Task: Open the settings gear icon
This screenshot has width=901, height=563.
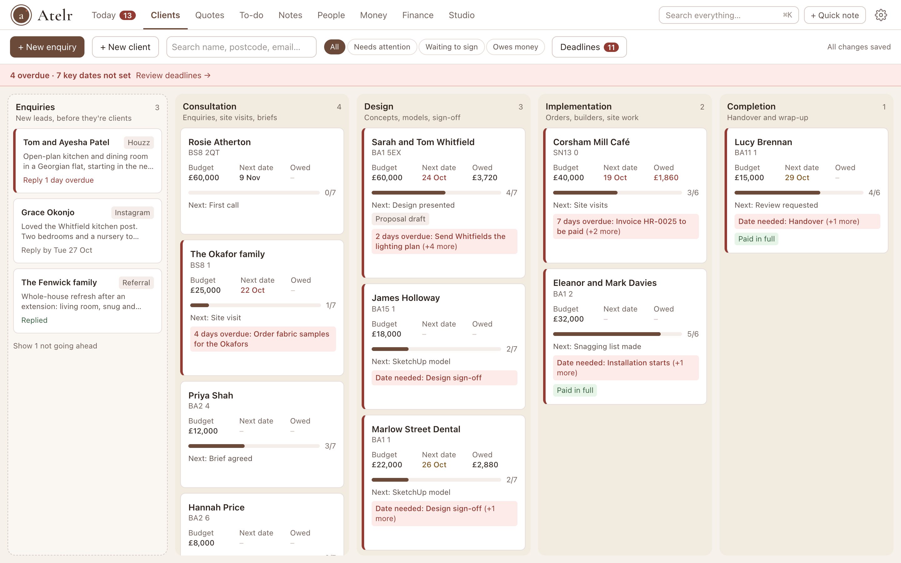Action: [881, 15]
